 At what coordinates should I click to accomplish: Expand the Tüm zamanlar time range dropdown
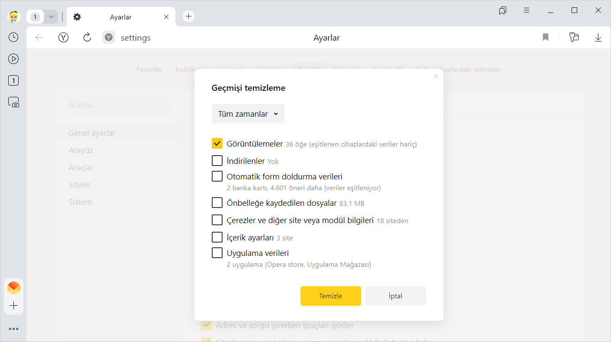pyautogui.click(x=248, y=114)
